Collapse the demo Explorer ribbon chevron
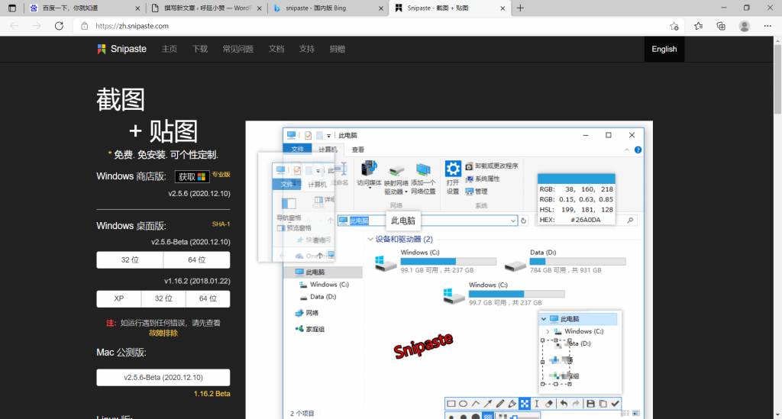Screen dimensions: 782x419 tap(627, 150)
